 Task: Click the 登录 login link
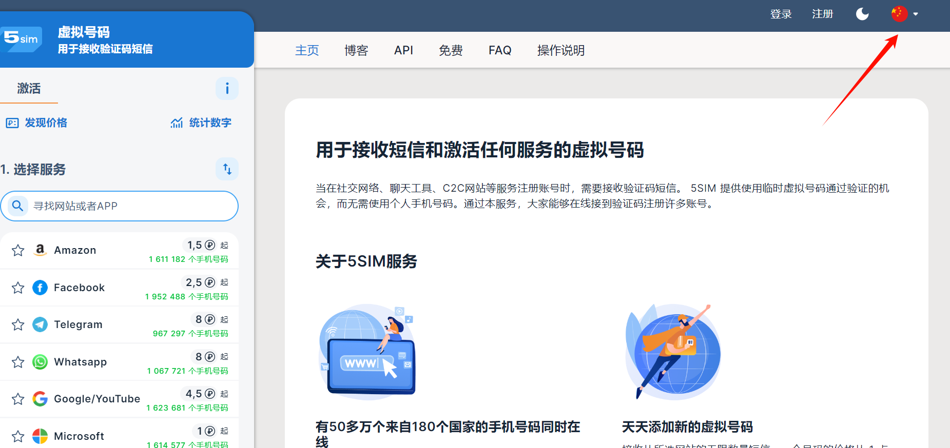[781, 14]
